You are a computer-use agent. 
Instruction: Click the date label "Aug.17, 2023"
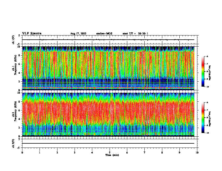pyautogui.click(x=78, y=34)
